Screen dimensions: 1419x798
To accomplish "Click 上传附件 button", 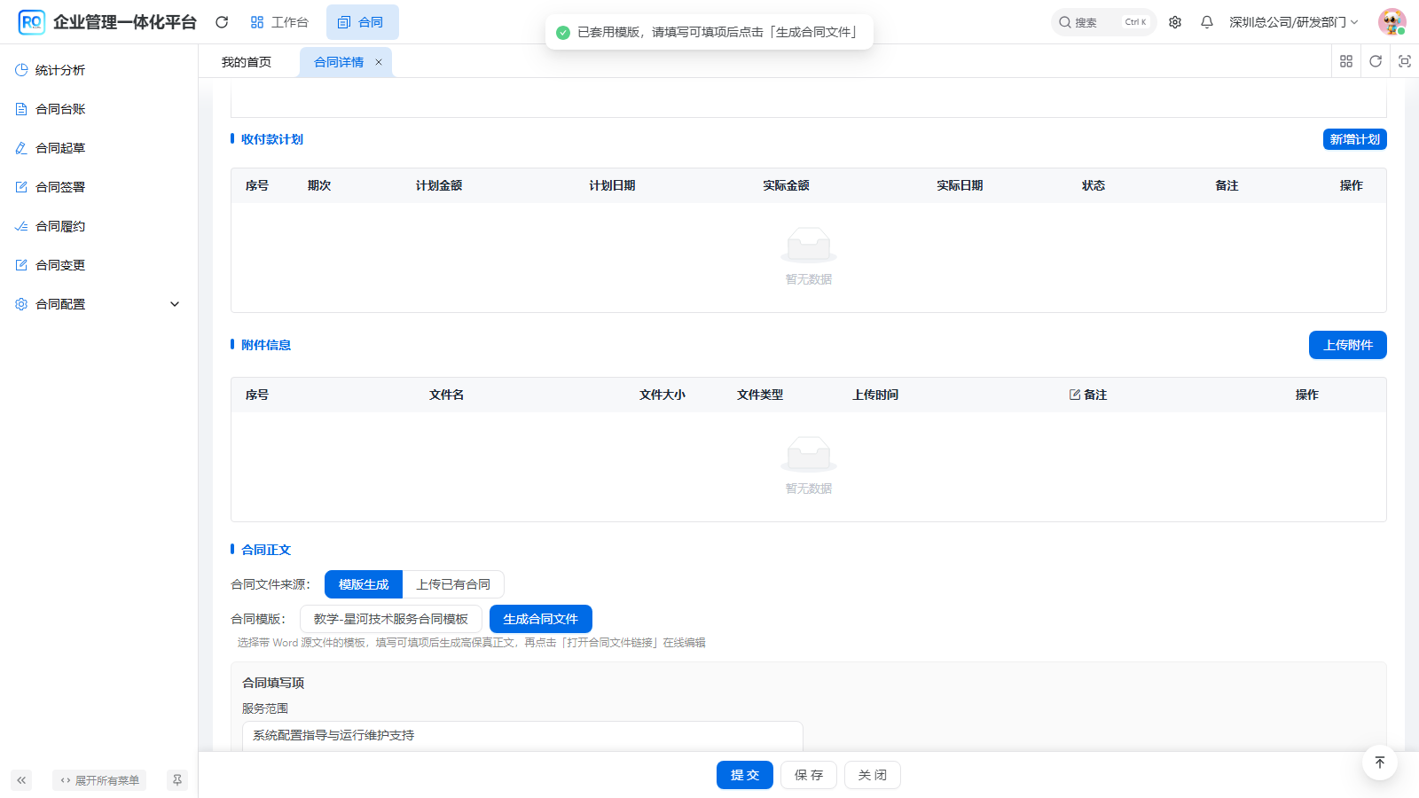I will (x=1348, y=345).
